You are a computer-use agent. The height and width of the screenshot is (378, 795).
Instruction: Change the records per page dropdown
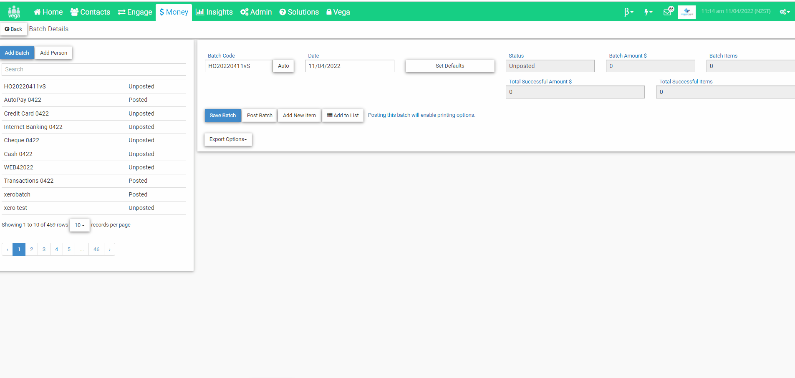79,225
